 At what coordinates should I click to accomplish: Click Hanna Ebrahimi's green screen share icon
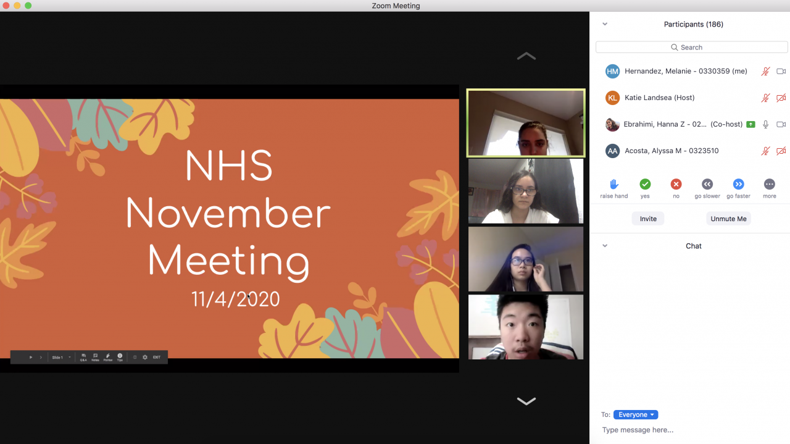750,124
